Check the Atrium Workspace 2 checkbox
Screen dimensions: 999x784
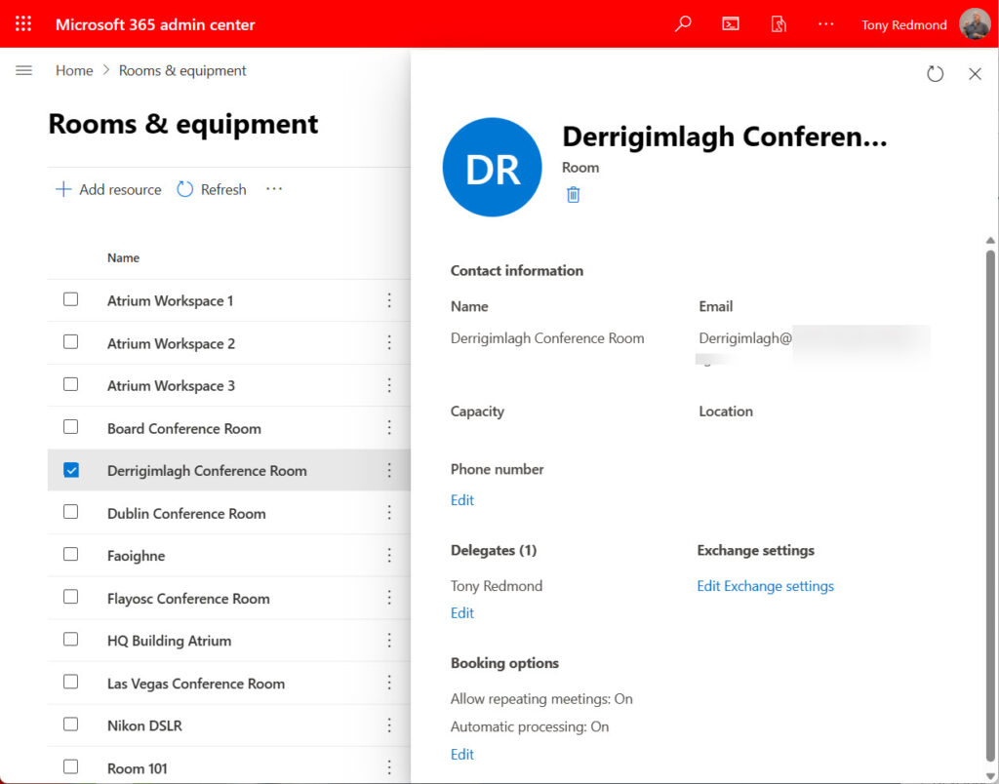(x=70, y=342)
